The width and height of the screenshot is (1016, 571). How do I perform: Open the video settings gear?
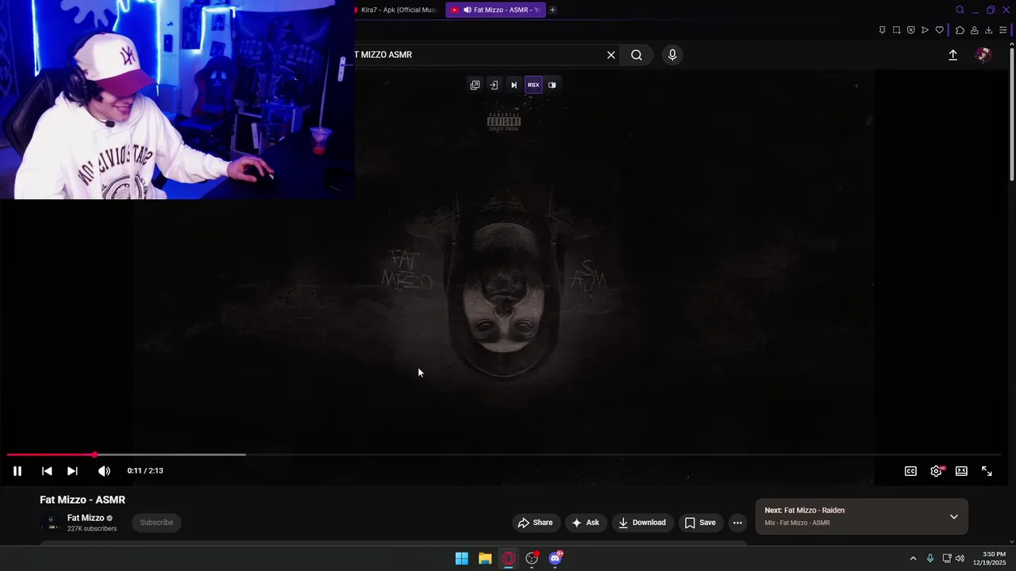tap(937, 471)
